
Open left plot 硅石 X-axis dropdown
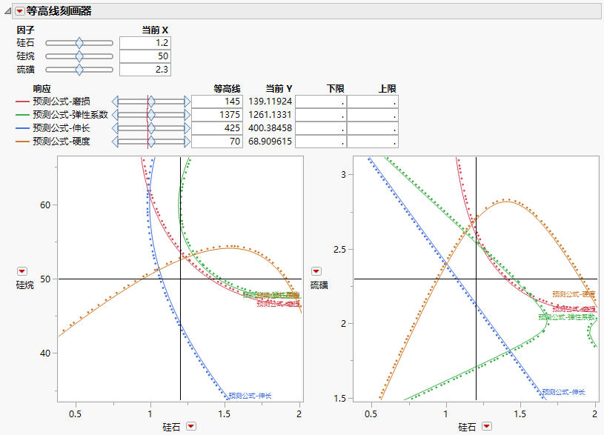click(191, 426)
